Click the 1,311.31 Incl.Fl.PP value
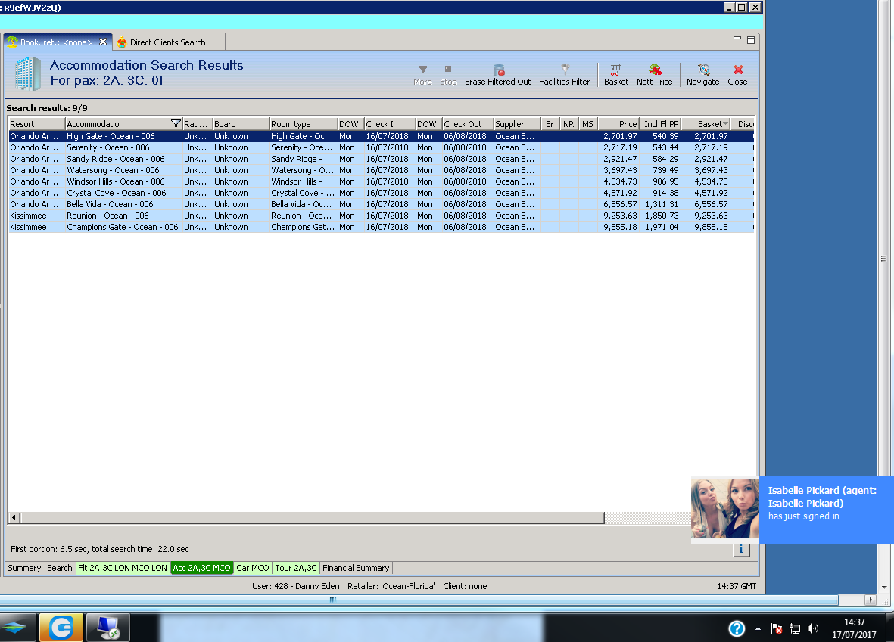The height and width of the screenshot is (642, 894). (x=662, y=204)
